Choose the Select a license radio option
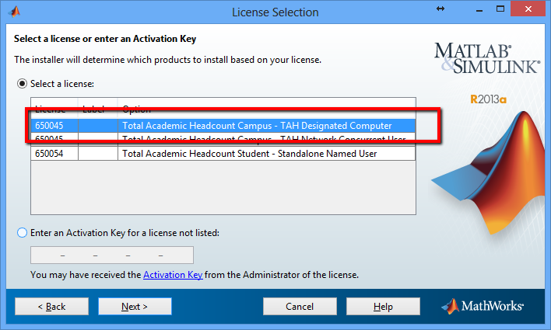 coord(22,84)
